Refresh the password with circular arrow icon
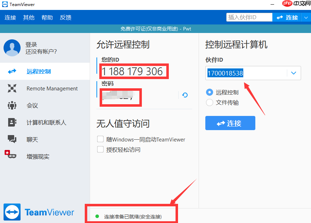The height and width of the screenshot is (223, 311). [185, 95]
